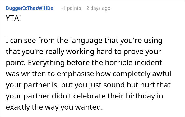185x117 pixels.
Task: Open the '2 days ago' timestamp permalink
Action: coord(98,8)
